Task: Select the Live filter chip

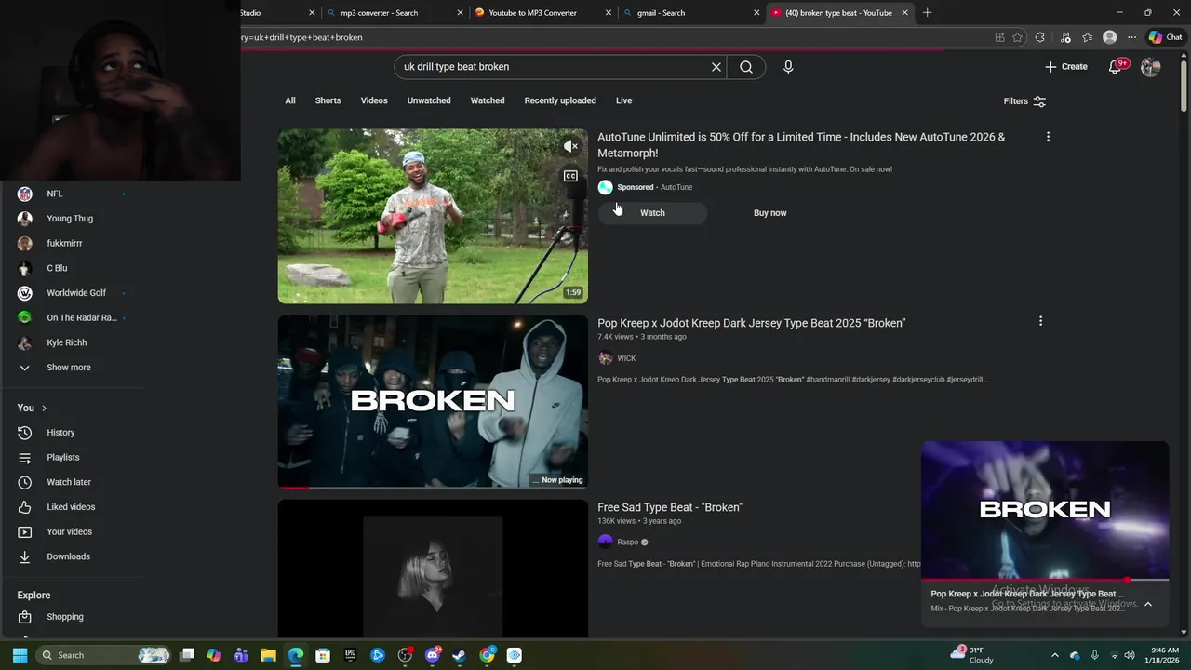Action: pos(623,100)
